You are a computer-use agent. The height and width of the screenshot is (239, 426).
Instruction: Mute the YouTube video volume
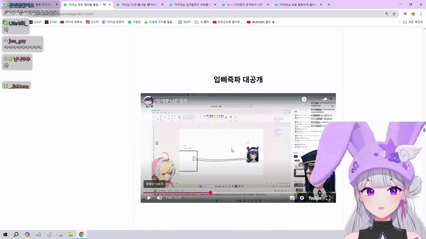click(x=159, y=198)
